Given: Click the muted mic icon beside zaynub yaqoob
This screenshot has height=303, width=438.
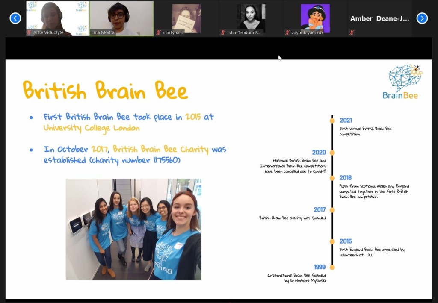Looking at the screenshot, I should (287, 32).
